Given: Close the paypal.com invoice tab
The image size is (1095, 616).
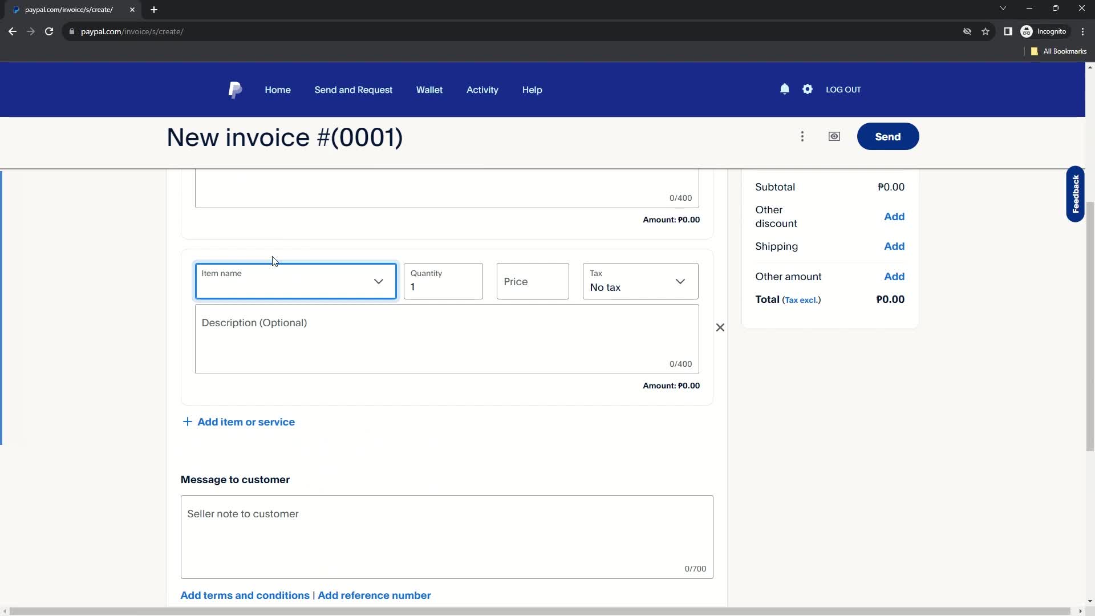Looking at the screenshot, I should [132, 10].
